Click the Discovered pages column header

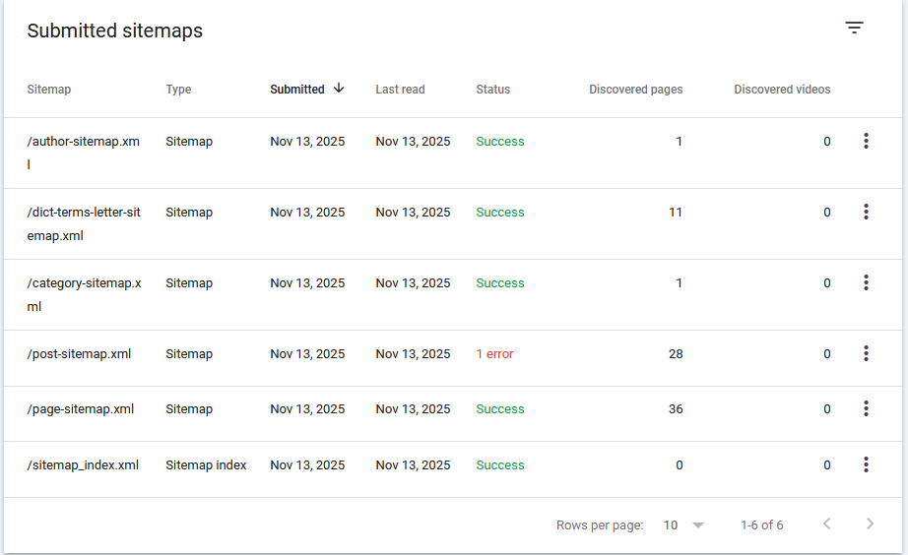(635, 90)
